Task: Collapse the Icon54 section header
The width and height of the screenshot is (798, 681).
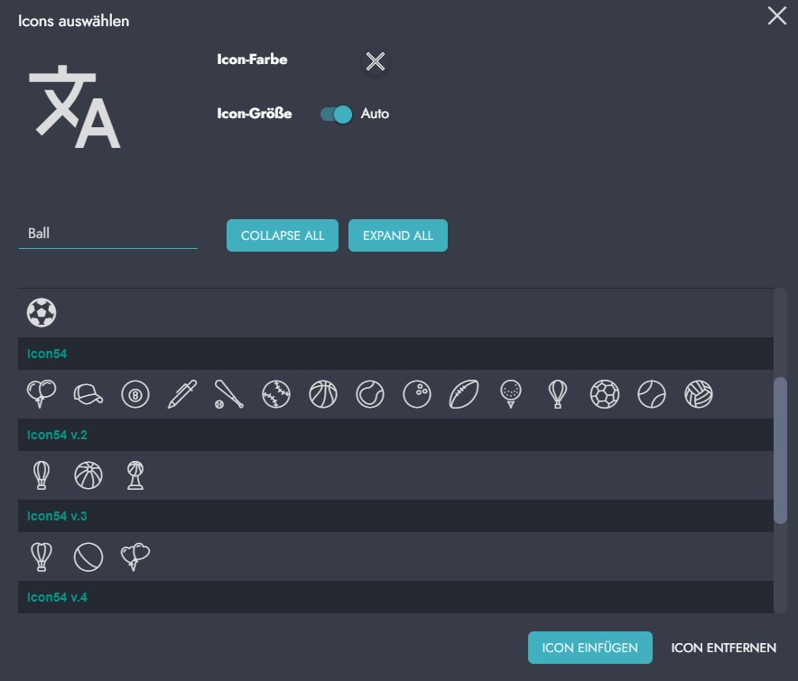Action: coord(395,354)
